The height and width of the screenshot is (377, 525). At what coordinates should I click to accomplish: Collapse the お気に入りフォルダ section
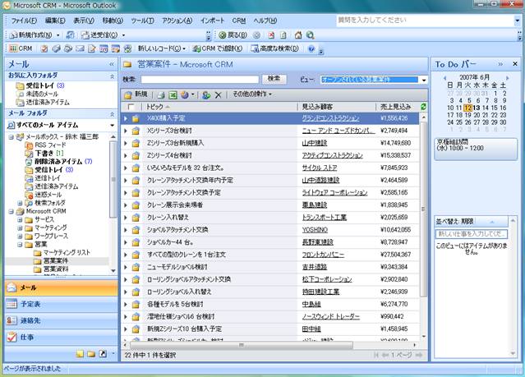point(112,76)
